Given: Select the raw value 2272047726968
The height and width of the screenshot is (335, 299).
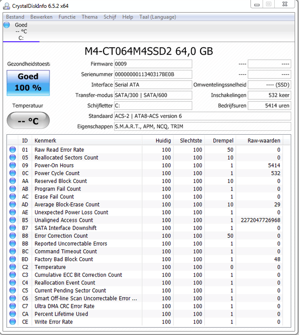Looking at the screenshot, I should pos(260,220).
